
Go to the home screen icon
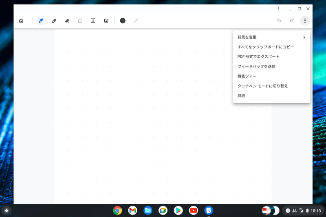[21, 20]
